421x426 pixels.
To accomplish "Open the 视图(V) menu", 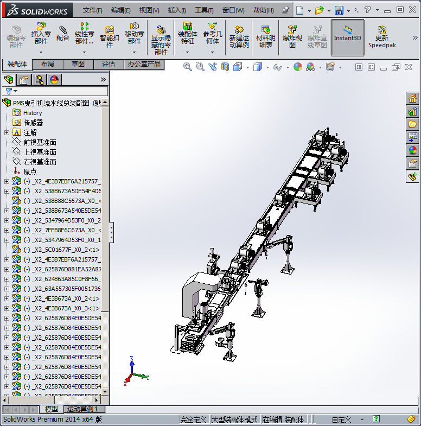I will pyautogui.click(x=149, y=10).
